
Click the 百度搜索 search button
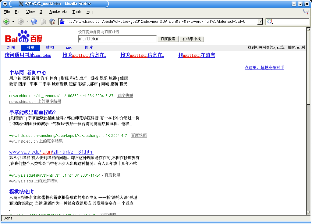click(x=168, y=39)
